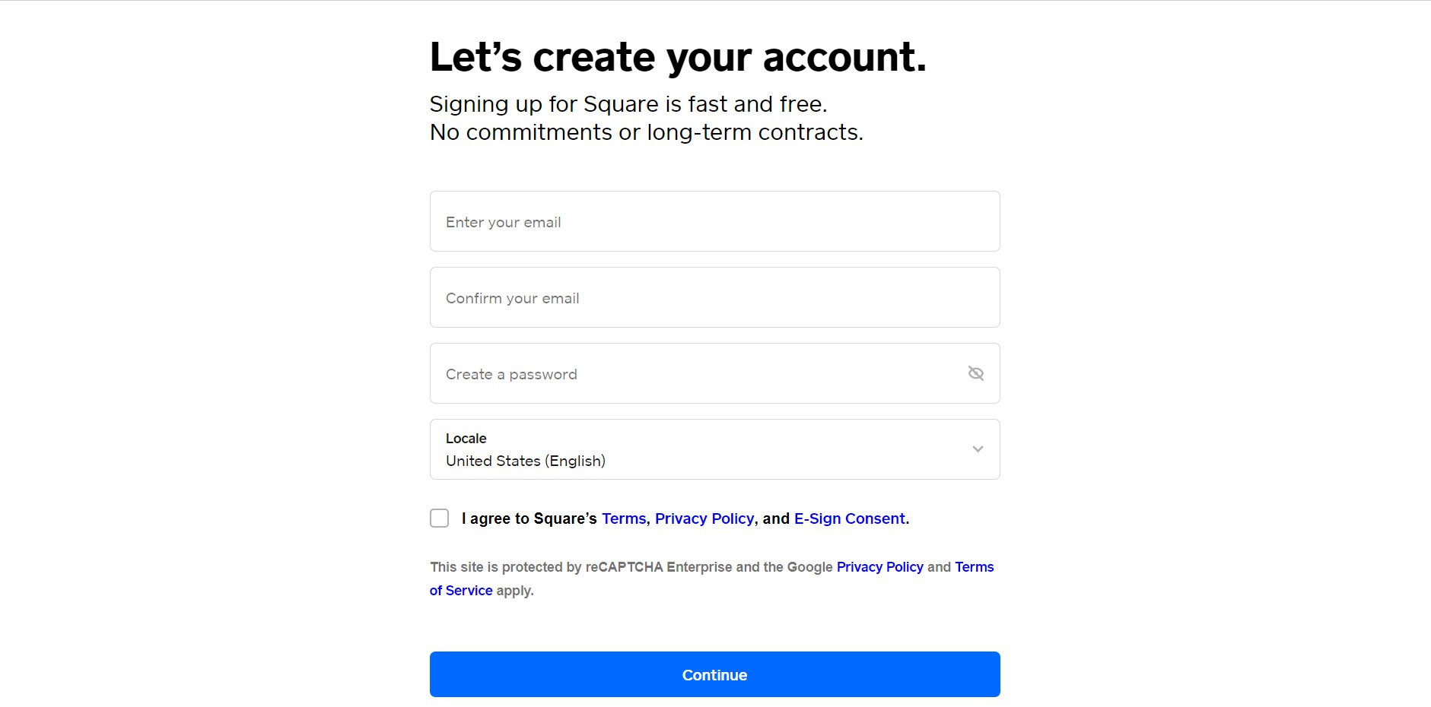Viewport: 1431px width, 707px height.
Task: Toggle password visibility eye icon
Action: (x=975, y=373)
